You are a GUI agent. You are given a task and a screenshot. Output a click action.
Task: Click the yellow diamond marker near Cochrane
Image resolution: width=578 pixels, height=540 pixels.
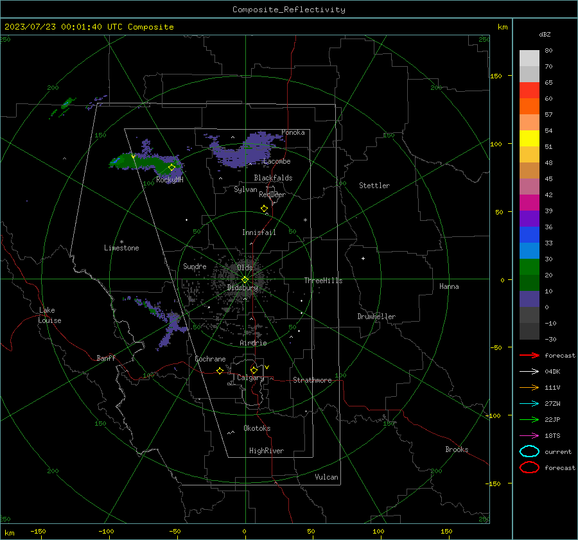[x=220, y=370]
